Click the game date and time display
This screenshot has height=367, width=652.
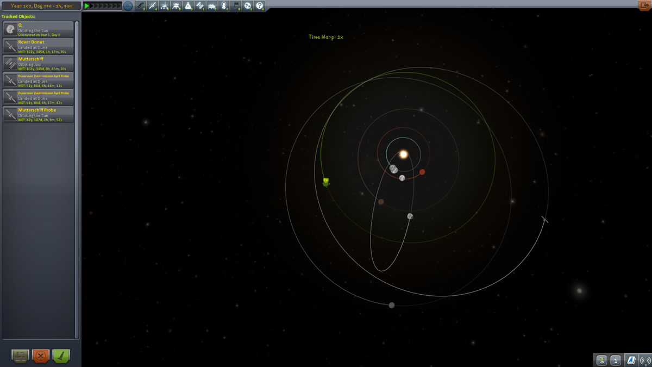[x=41, y=5]
